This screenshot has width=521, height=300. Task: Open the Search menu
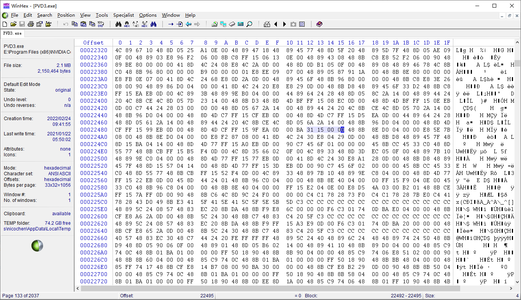[44, 15]
